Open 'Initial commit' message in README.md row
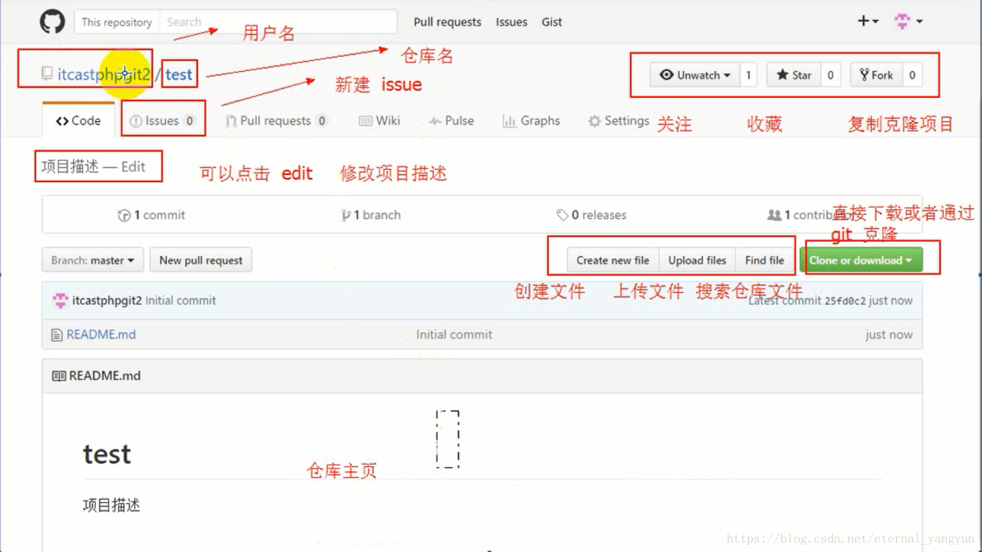Screen dimensions: 982x552 click(454, 334)
